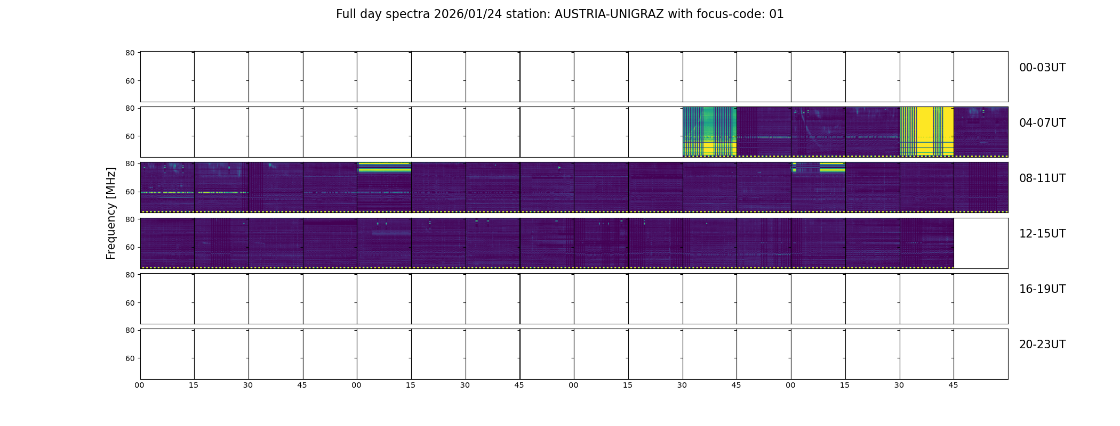Open the 15:30 last filled panel in 12-15UT row

pos(926,243)
